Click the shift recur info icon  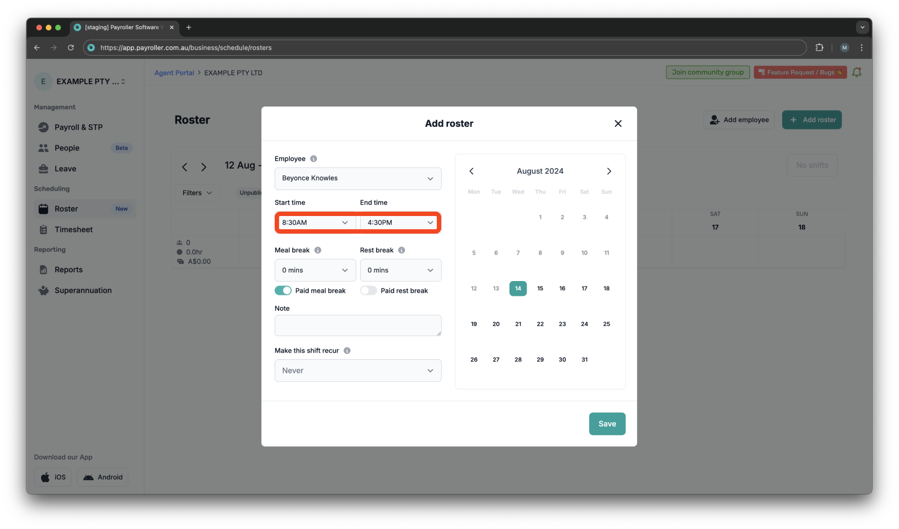point(347,350)
